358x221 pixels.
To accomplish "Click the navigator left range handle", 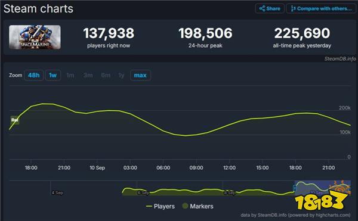I will [295, 188].
